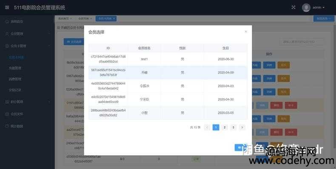Toggle fullscreen mode icon in header
This screenshot has height=169, width=336.
pyautogui.click(x=293, y=7)
